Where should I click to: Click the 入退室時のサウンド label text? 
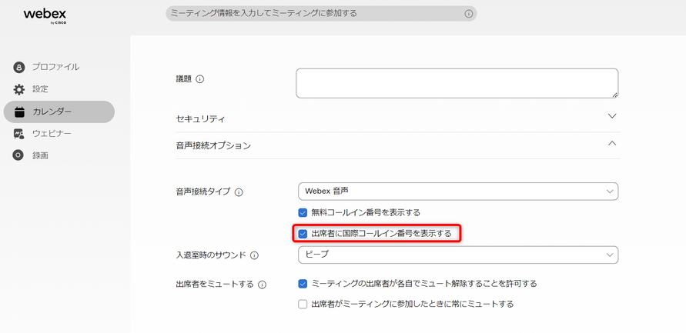point(211,255)
